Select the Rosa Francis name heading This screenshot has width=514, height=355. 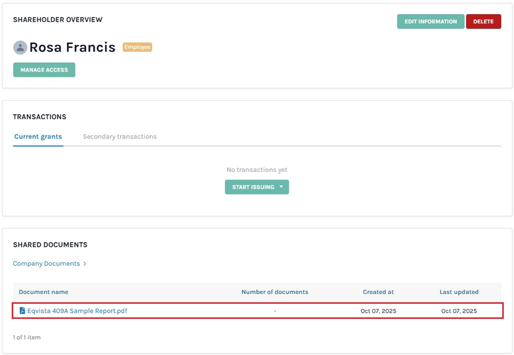[72, 48]
